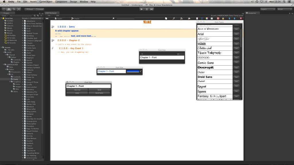Toggle the Bold font style button

[x=99, y=90]
